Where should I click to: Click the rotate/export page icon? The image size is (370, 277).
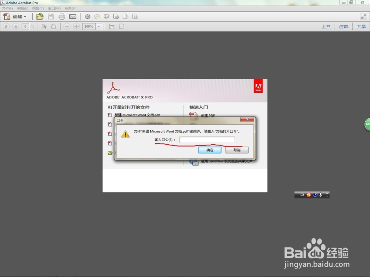[x=125, y=17]
